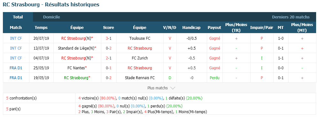Screen dimensions: 319x117
Task: Open FRA D1 league link dated 25/05/19
Action: [x=16, y=68]
